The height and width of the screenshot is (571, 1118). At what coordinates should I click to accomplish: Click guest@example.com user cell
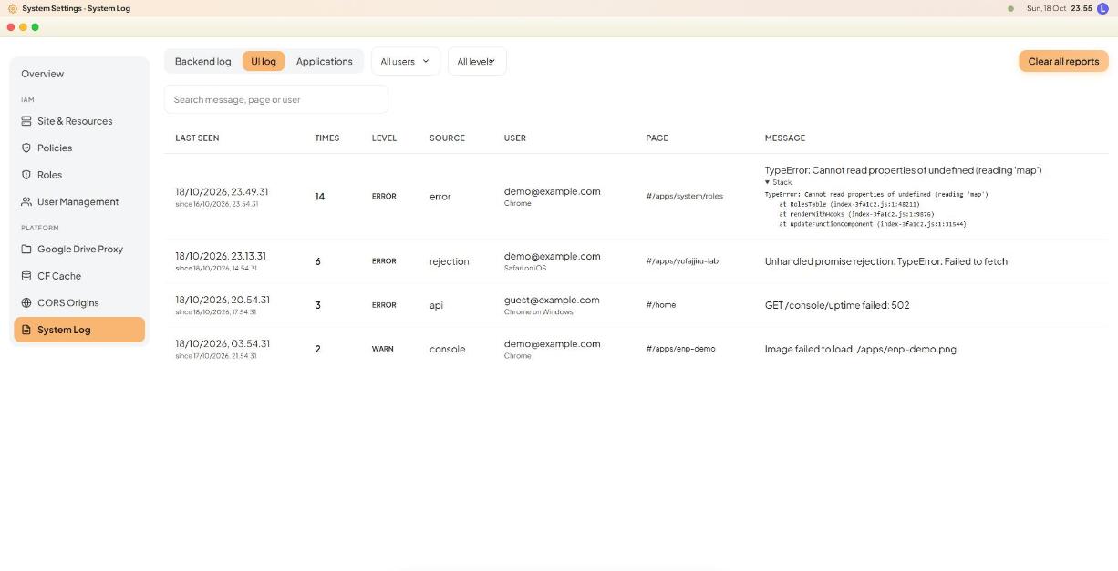pyautogui.click(x=552, y=300)
